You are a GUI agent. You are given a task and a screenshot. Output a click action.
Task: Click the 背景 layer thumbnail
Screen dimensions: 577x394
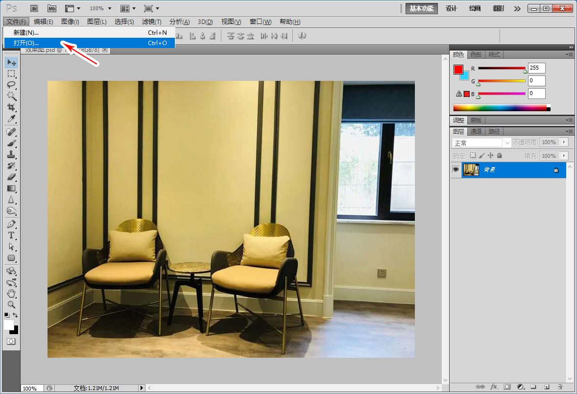click(471, 170)
